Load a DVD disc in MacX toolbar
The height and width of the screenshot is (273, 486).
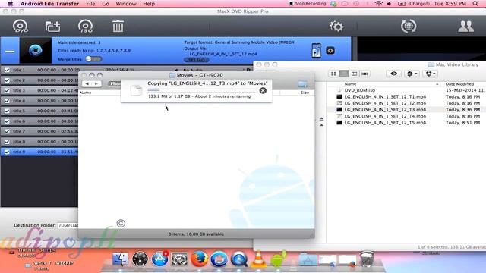(x=21, y=27)
